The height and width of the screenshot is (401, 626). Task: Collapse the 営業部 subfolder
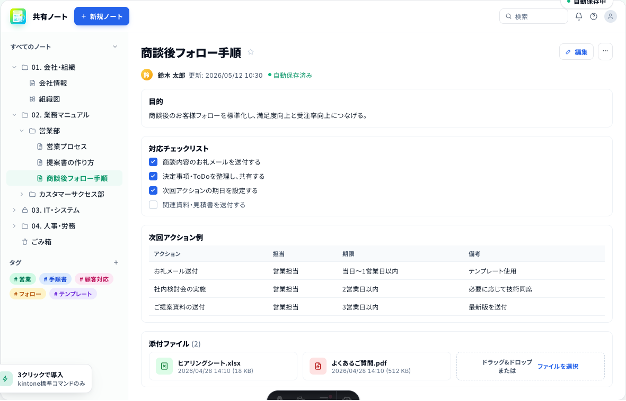[22, 131]
